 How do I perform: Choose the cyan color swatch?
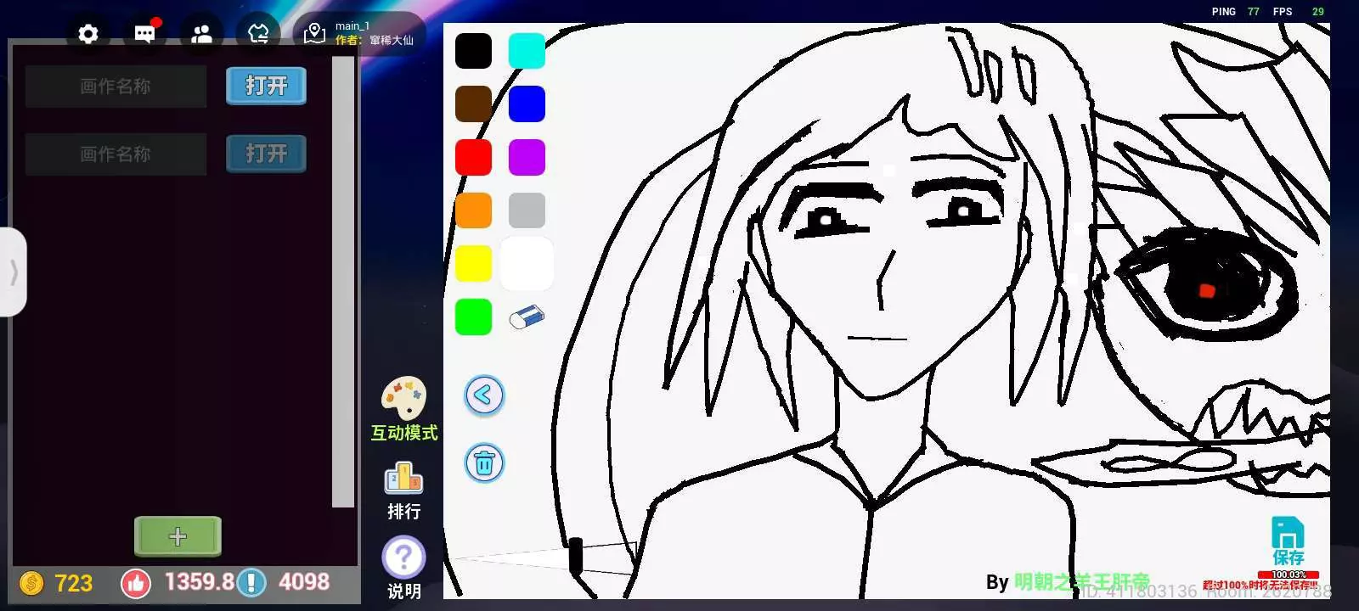tap(527, 51)
